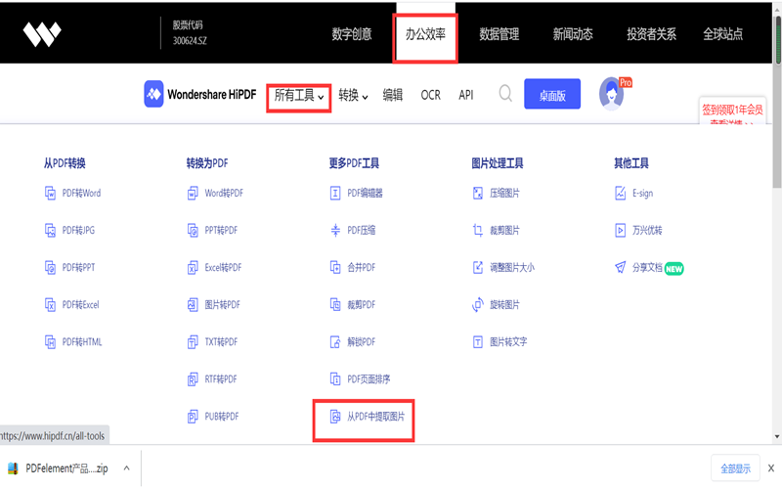Click 全部显示 in the download bar
The height and width of the screenshot is (489, 782).
(735, 468)
